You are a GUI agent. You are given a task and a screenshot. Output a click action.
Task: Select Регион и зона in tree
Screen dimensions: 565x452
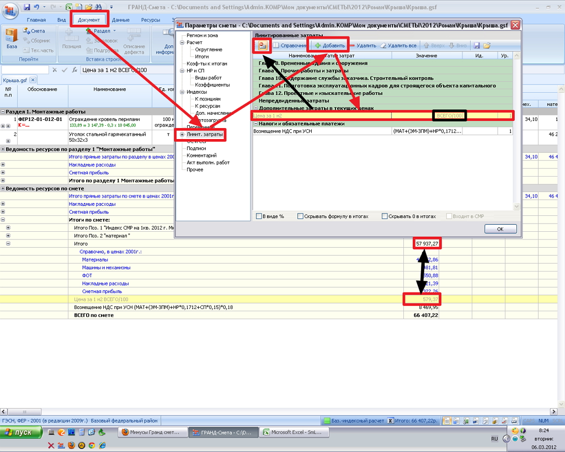pyautogui.click(x=202, y=35)
